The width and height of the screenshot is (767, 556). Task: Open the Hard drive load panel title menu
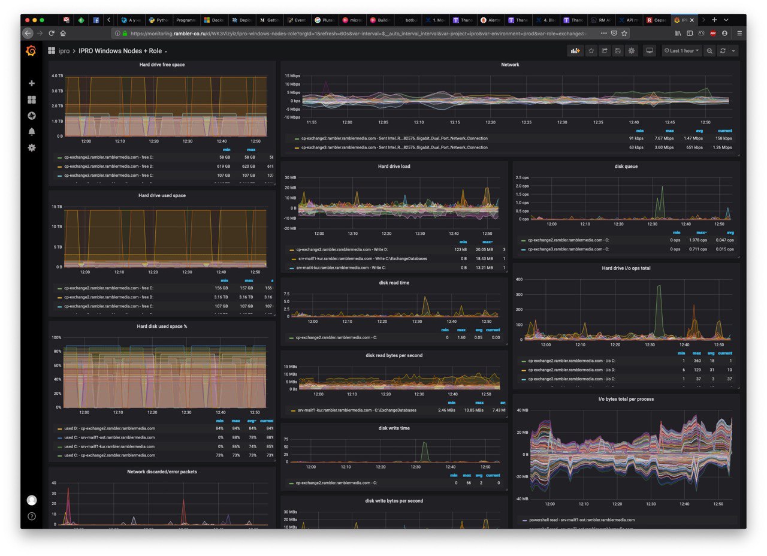click(x=395, y=167)
